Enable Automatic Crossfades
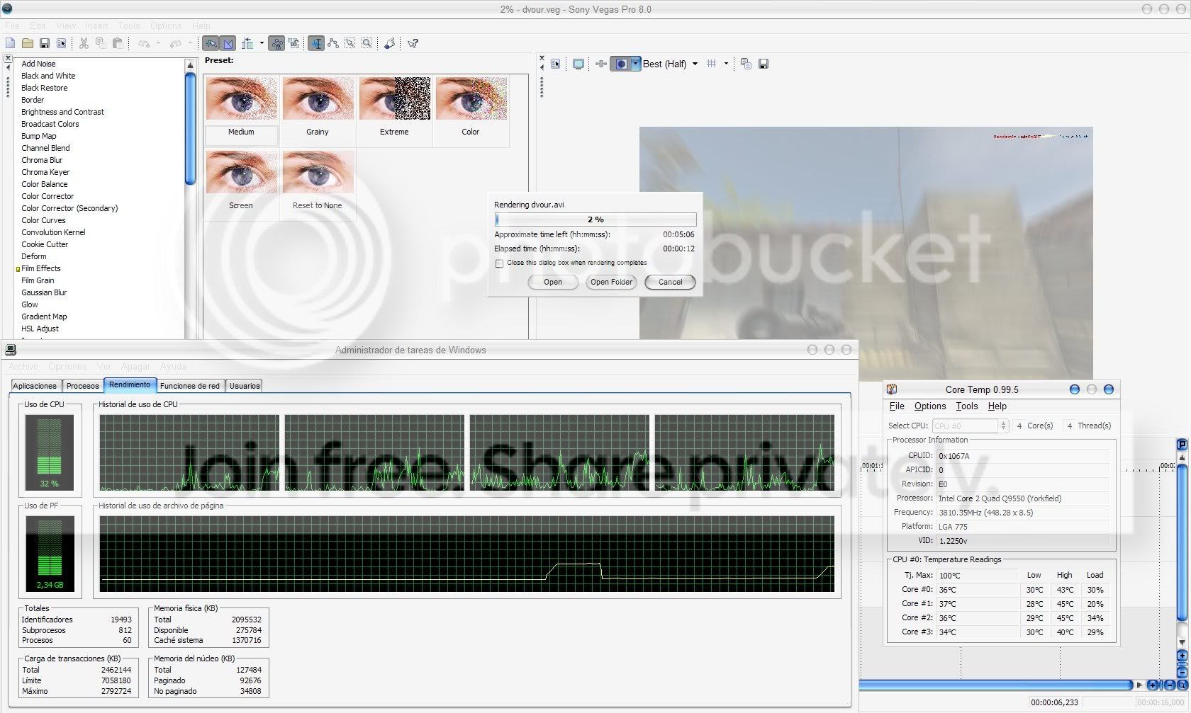 [x=228, y=43]
